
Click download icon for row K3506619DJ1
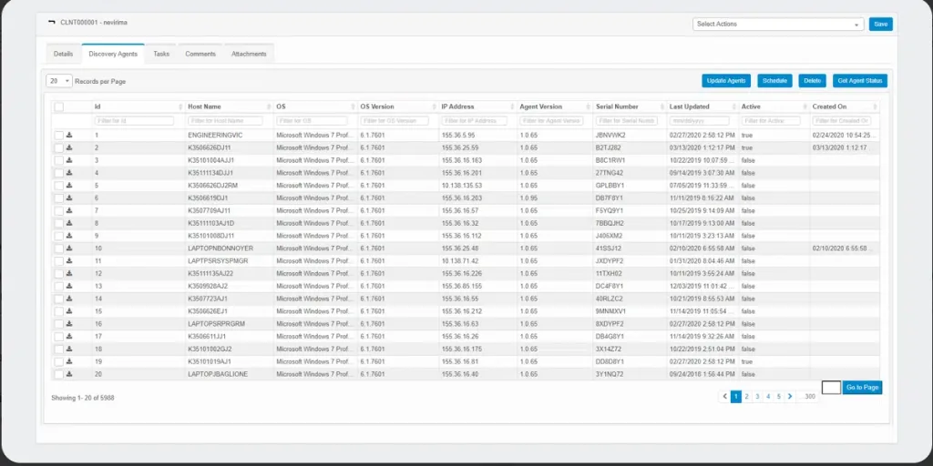coord(69,198)
